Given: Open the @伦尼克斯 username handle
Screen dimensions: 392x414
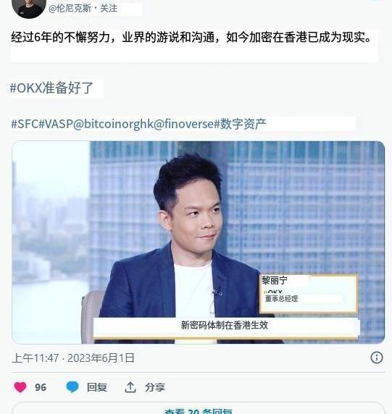Looking at the screenshot, I should pos(70,9).
